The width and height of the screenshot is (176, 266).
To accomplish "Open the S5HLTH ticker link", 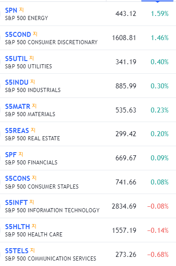I will tap(17, 227).
